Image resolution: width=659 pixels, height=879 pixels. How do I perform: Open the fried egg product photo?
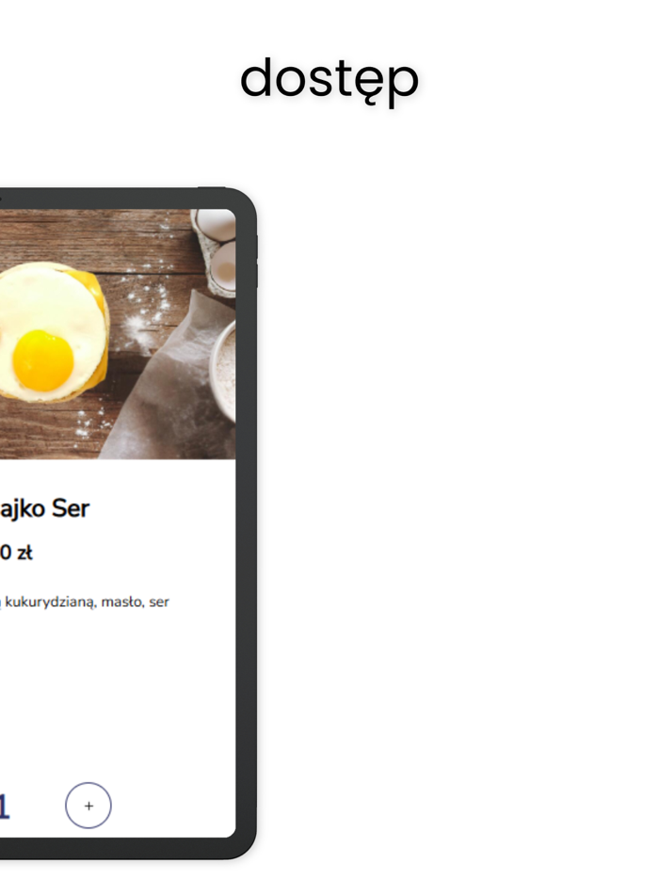pos(118,334)
